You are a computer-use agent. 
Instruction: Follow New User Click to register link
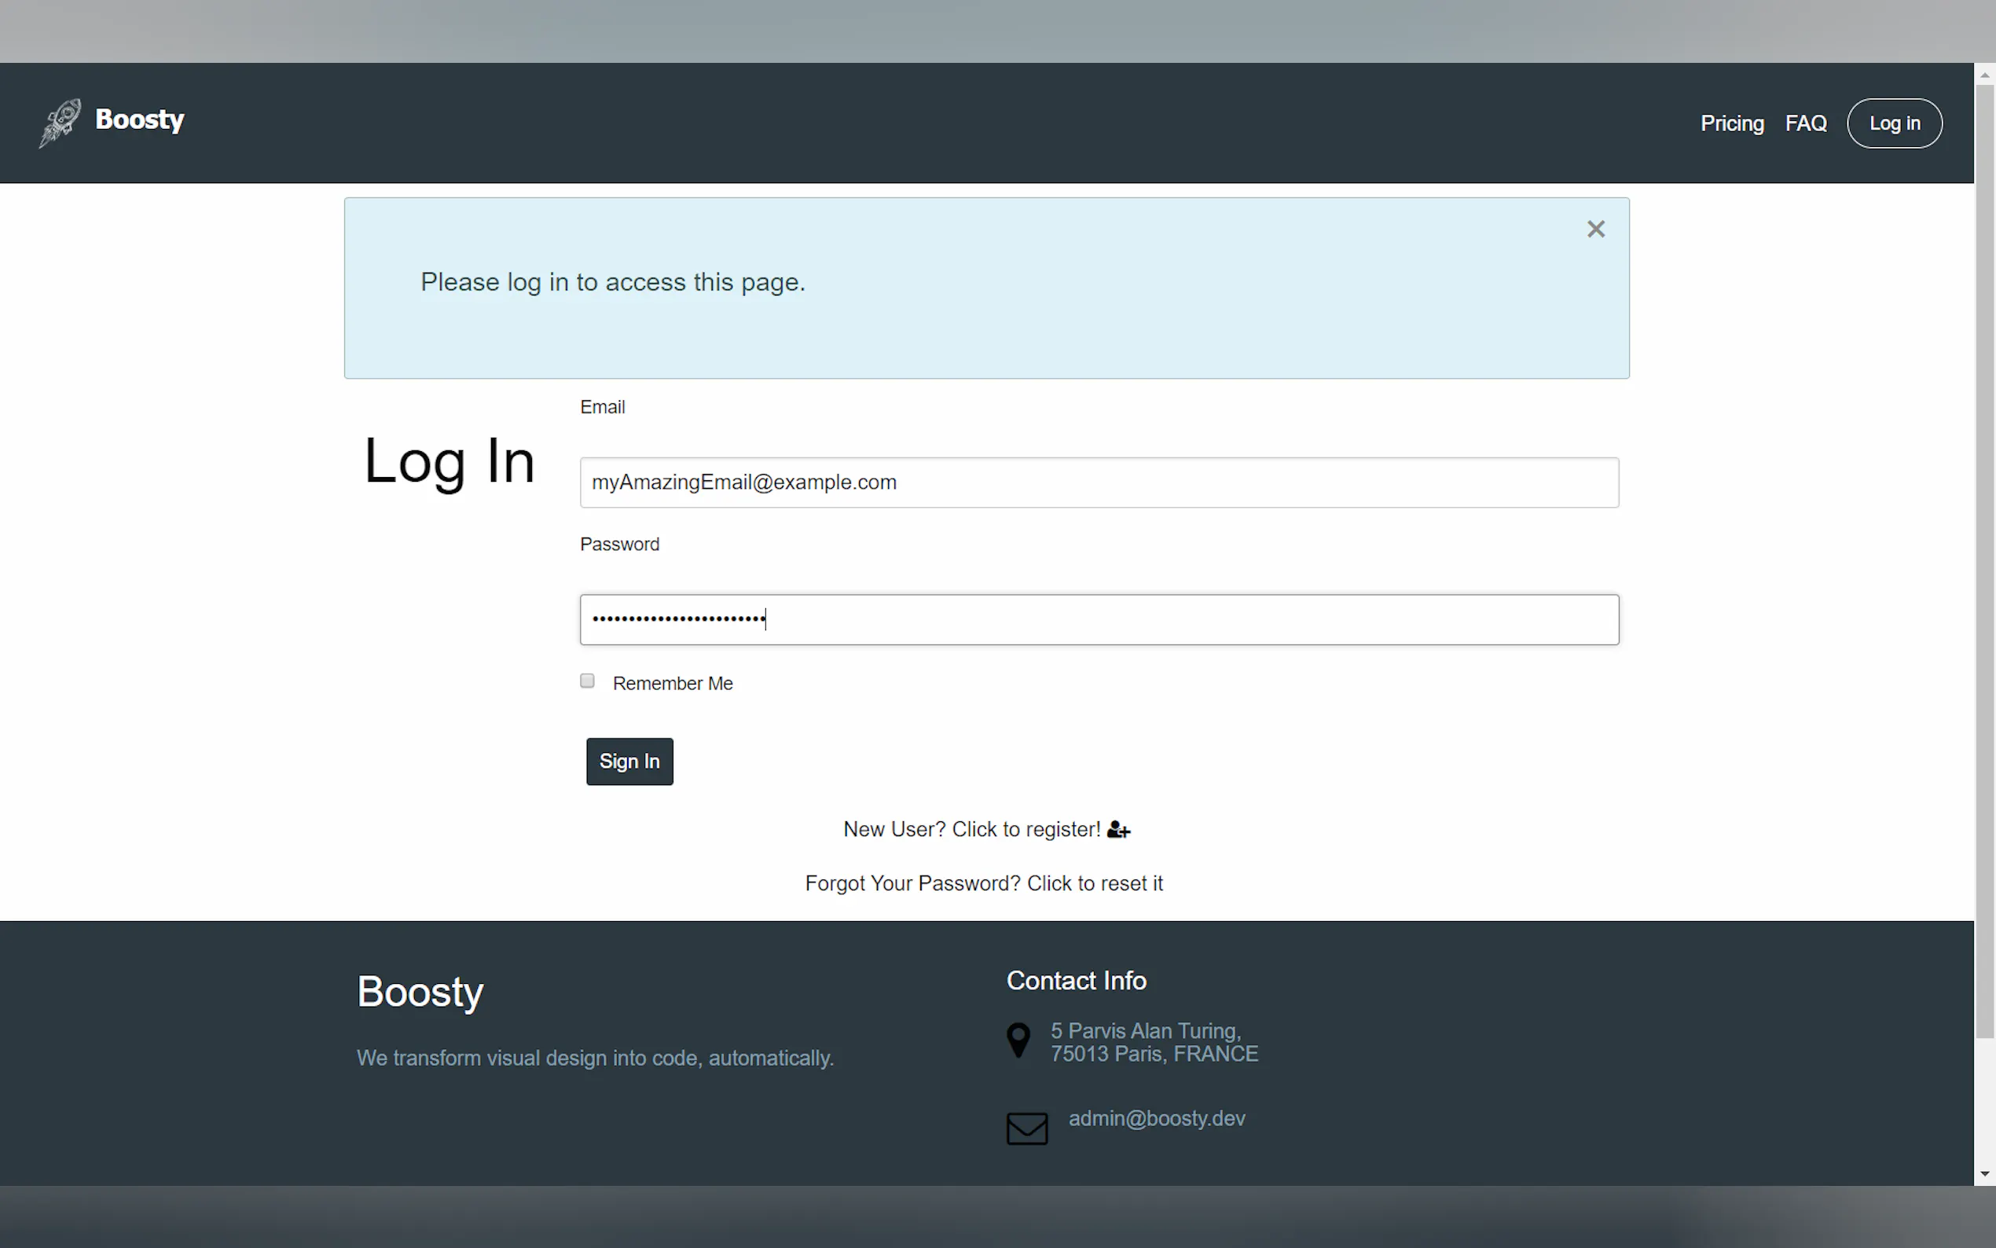click(971, 830)
